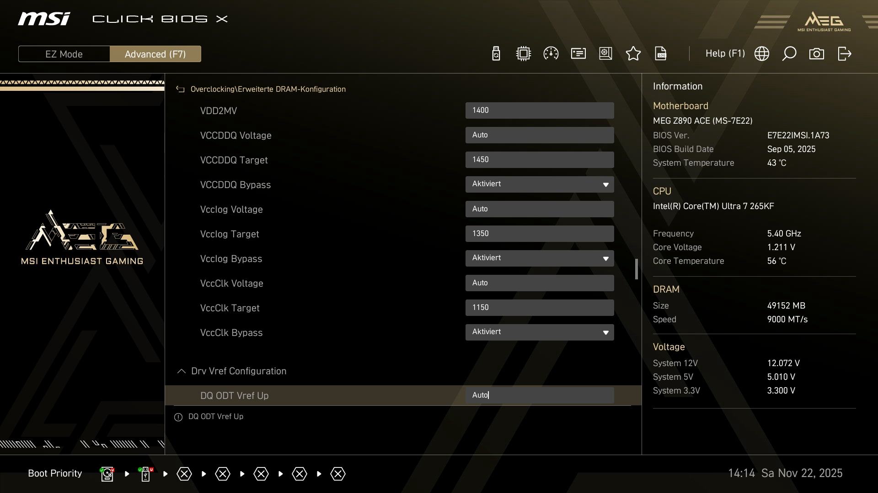This screenshot has width=878, height=493.
Task: Open the speedometer performance icon
Action: pyautogui.click(x=551, y=54)
